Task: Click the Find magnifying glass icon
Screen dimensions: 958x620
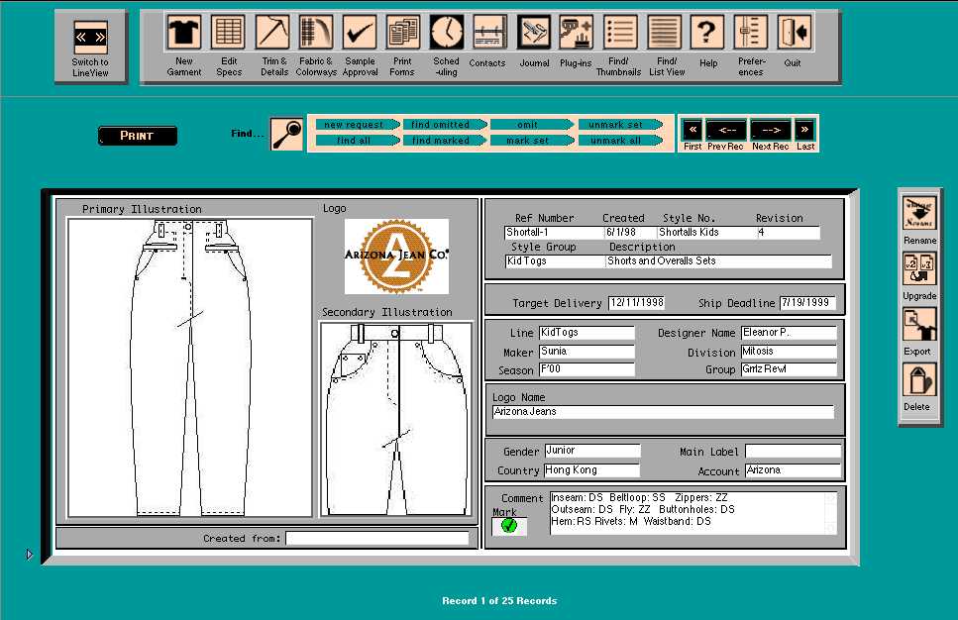Action: pos(287,134)
